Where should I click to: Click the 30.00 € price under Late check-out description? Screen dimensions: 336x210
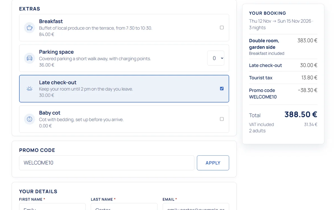pyautogui.click(x=46, y=95)
